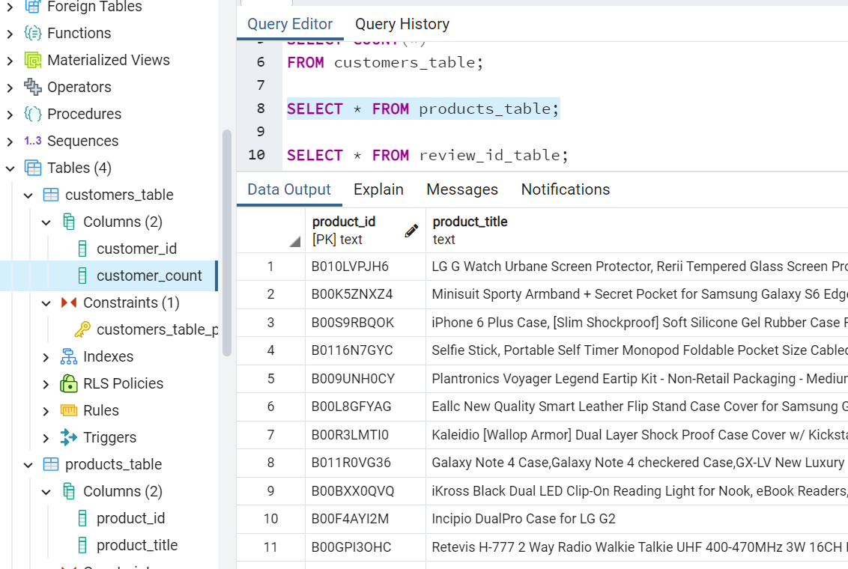Collapse Columns (2) under products_table
848x569 pixels.
(46, 492)
